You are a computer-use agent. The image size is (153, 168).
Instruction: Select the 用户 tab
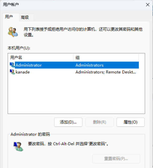(x=9, y=17)
